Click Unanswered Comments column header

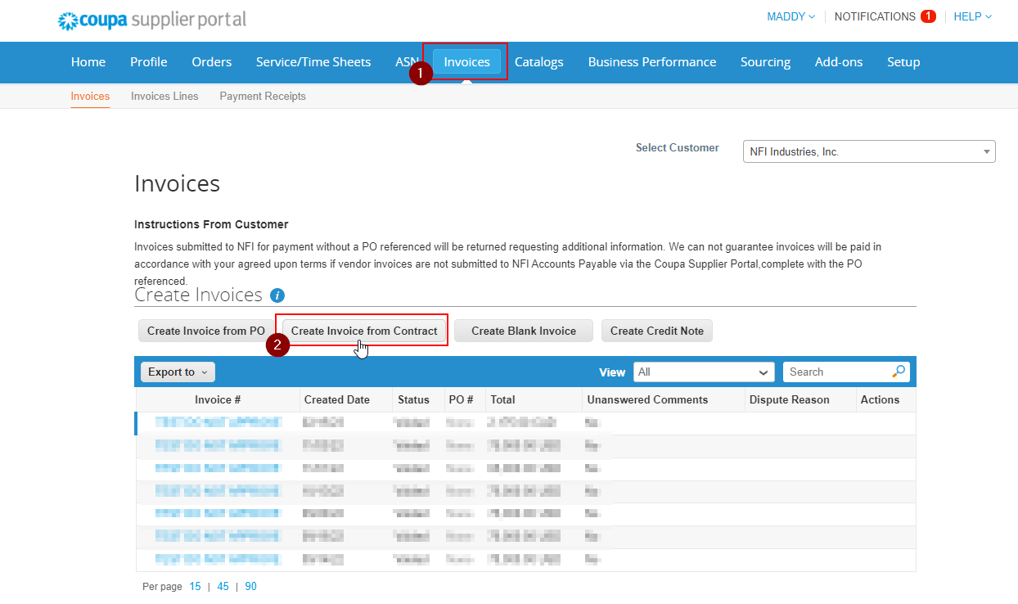(x=647, y=400)
